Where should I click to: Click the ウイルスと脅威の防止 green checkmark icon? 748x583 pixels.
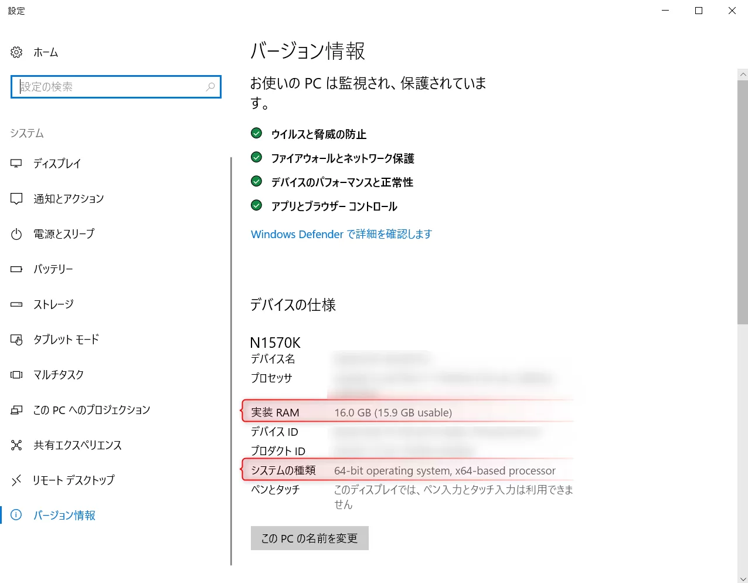click(256, 133)
